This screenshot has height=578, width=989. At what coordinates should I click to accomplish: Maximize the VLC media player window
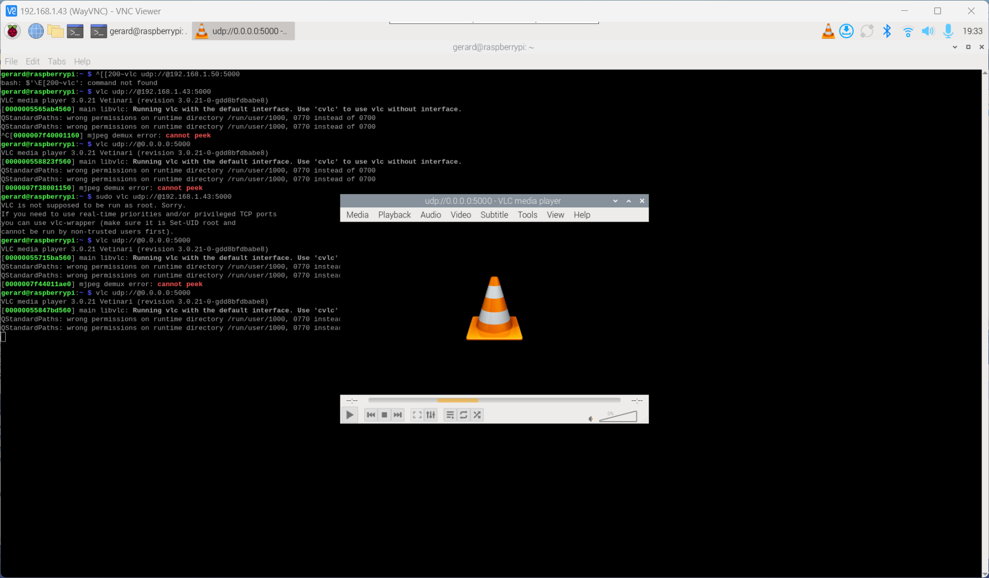(629, 201)
